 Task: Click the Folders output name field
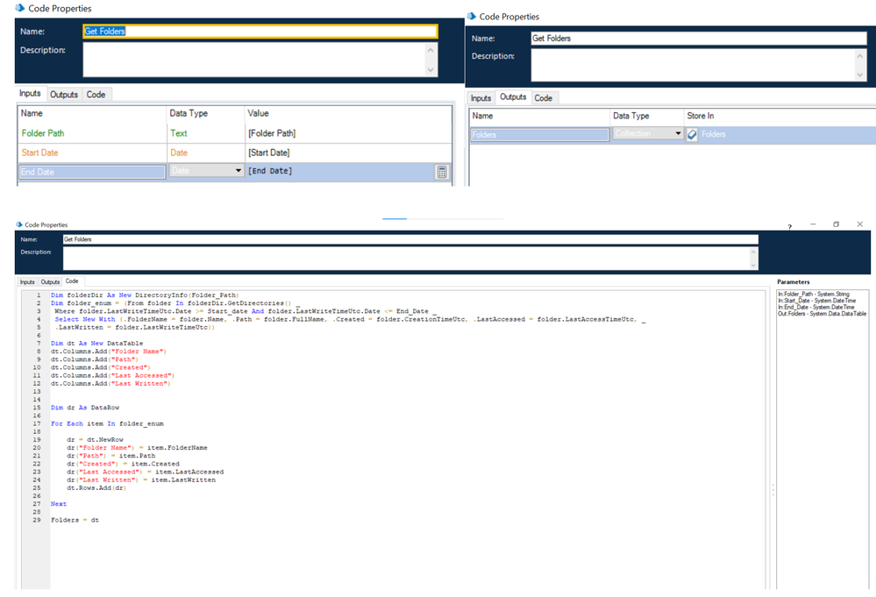pyautogui.click(x=539, y=134)
